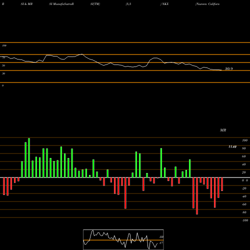This screenshot has width=250, height=250.
Task: Click the 'SI MunafaSutraR' header text
Action: coord(61,4)
